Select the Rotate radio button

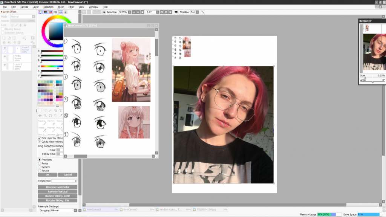coord(39,171)
